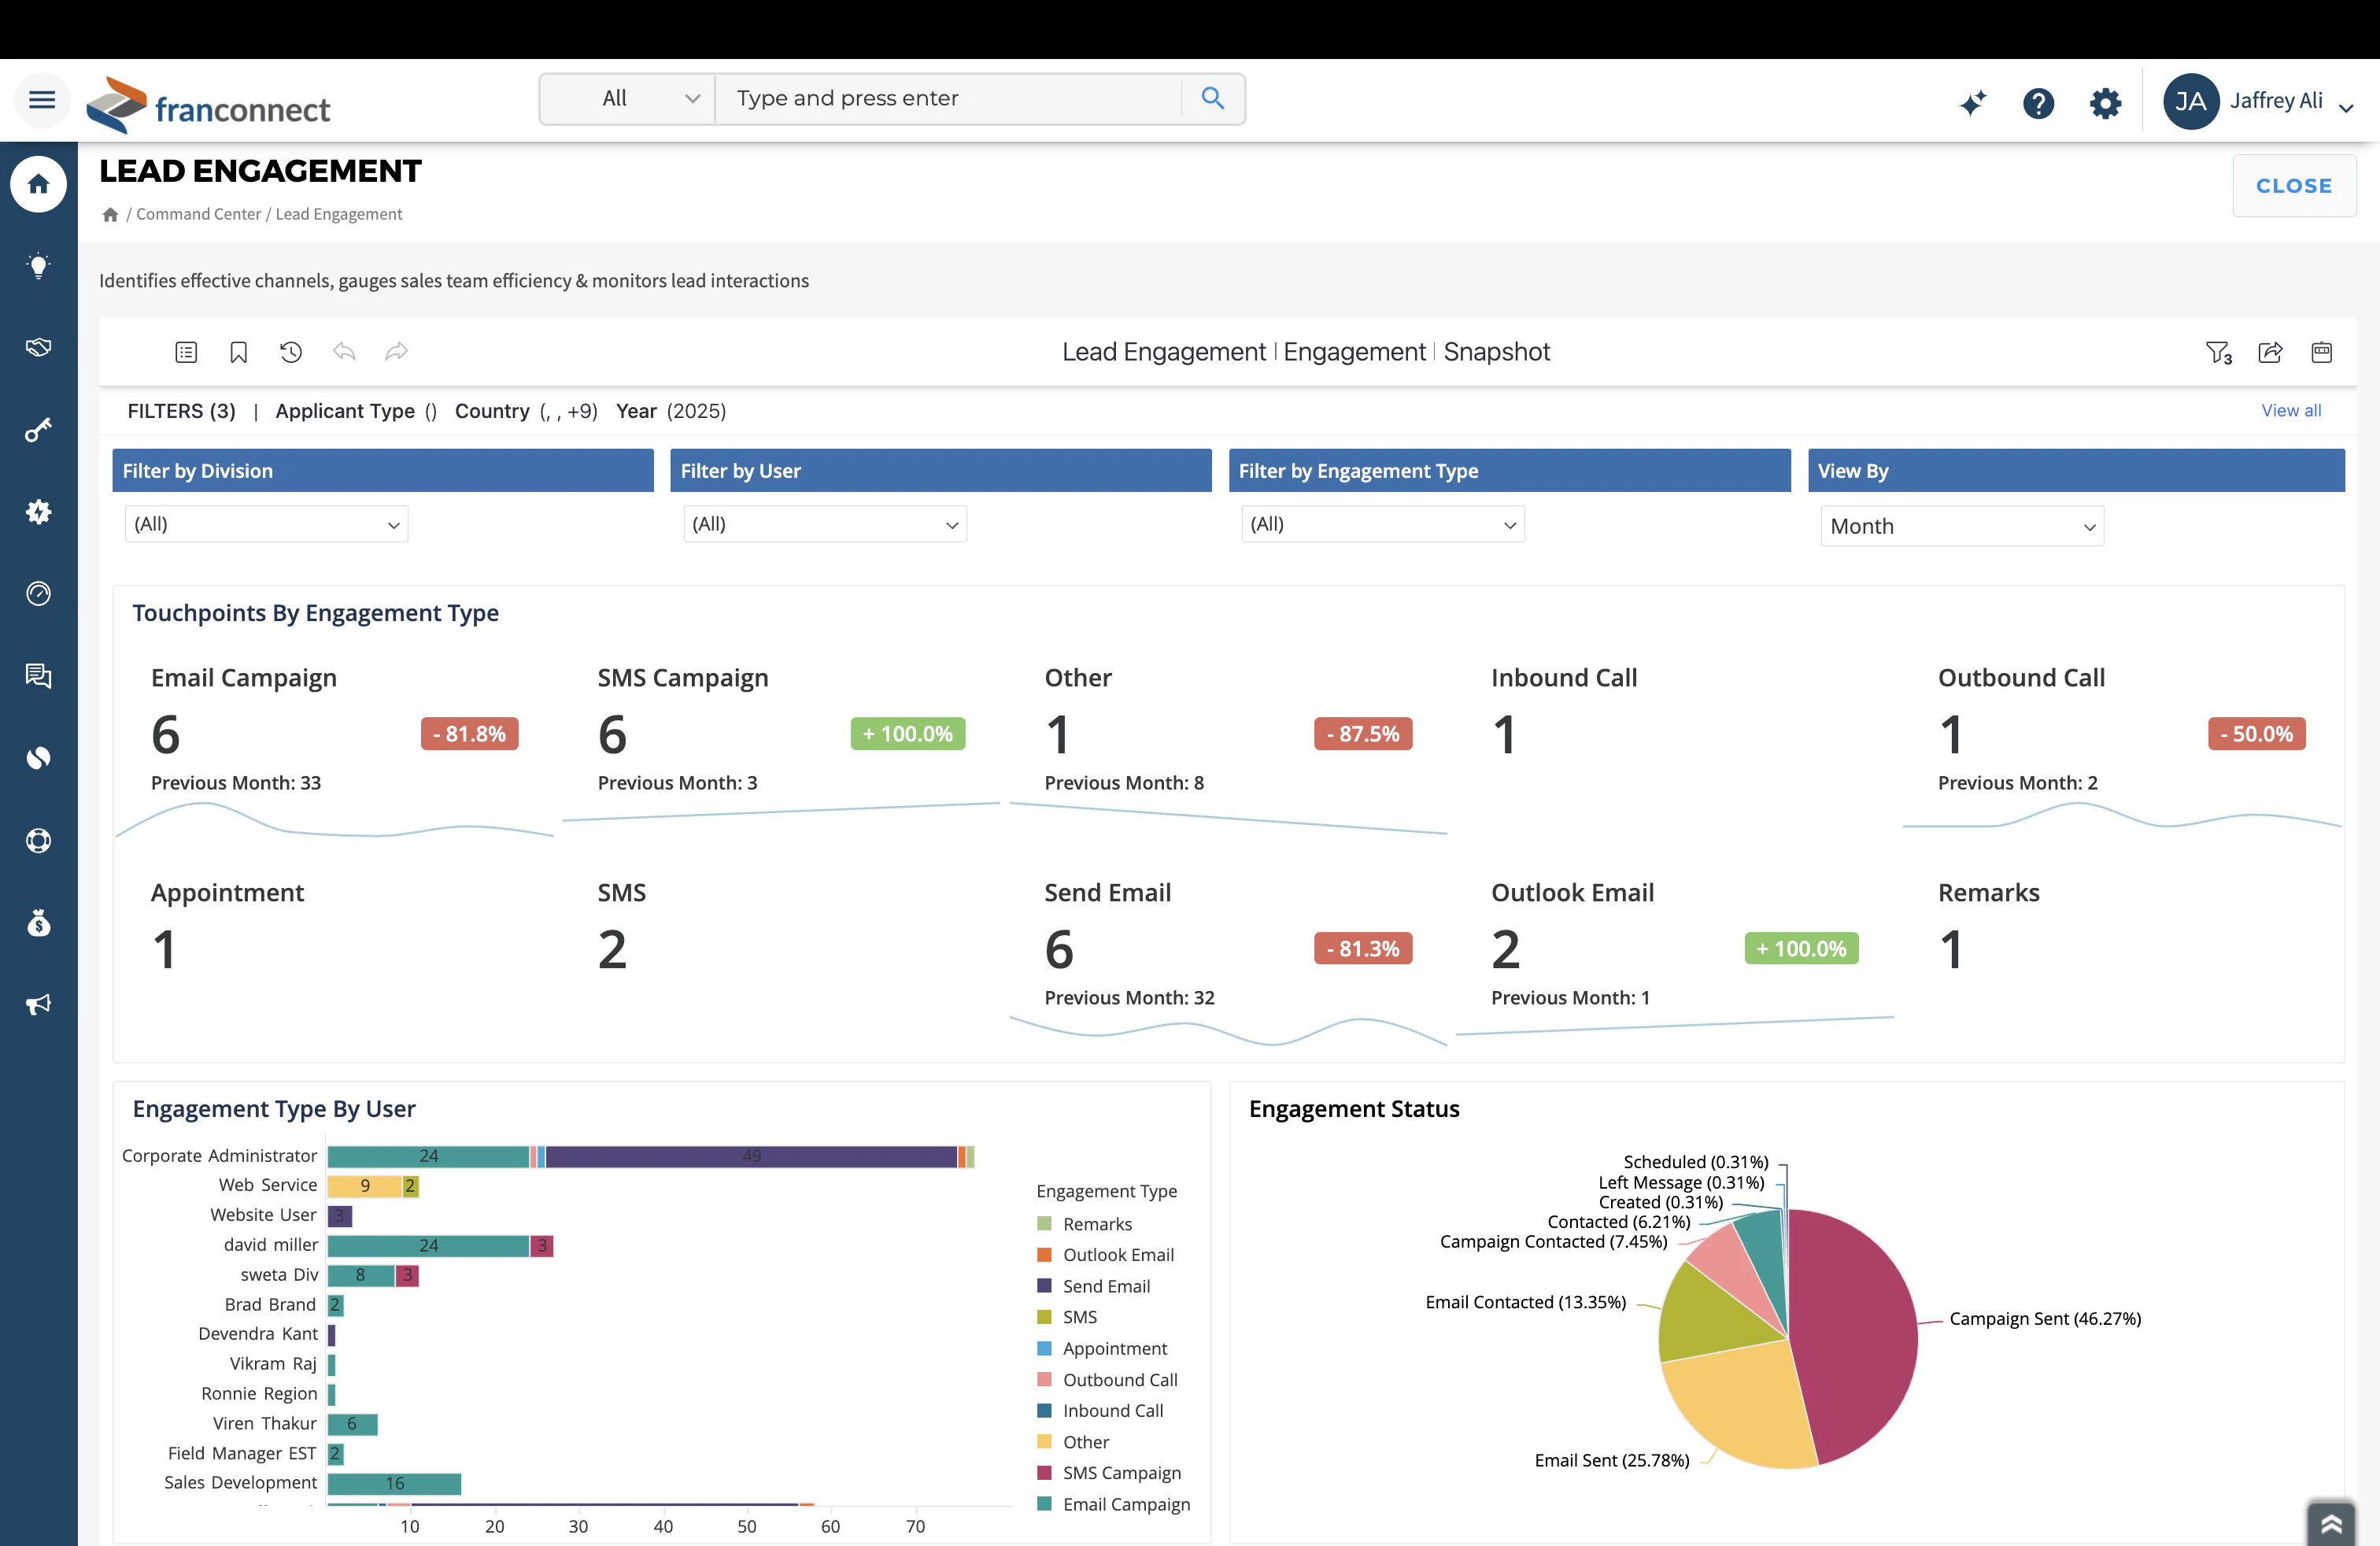Select the speedometer icon in the sidebar
The height and width of the screenshot is (1546, 2380).
coord(38,593)
